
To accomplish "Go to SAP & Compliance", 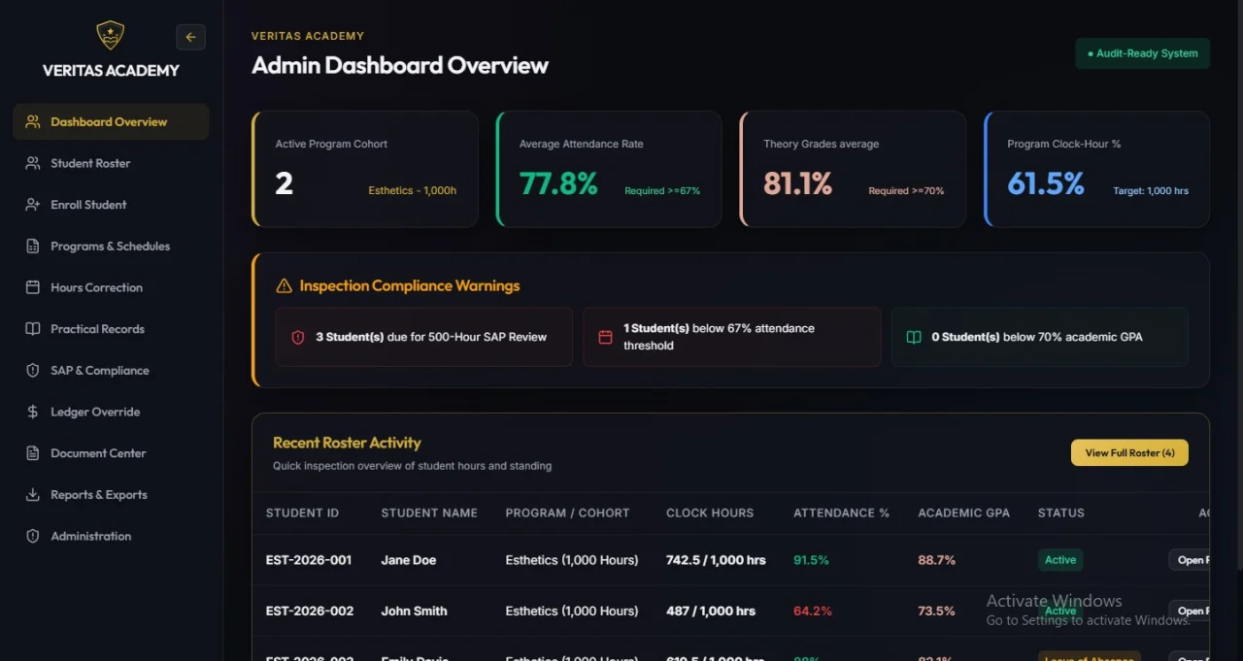I will point(111,371).
